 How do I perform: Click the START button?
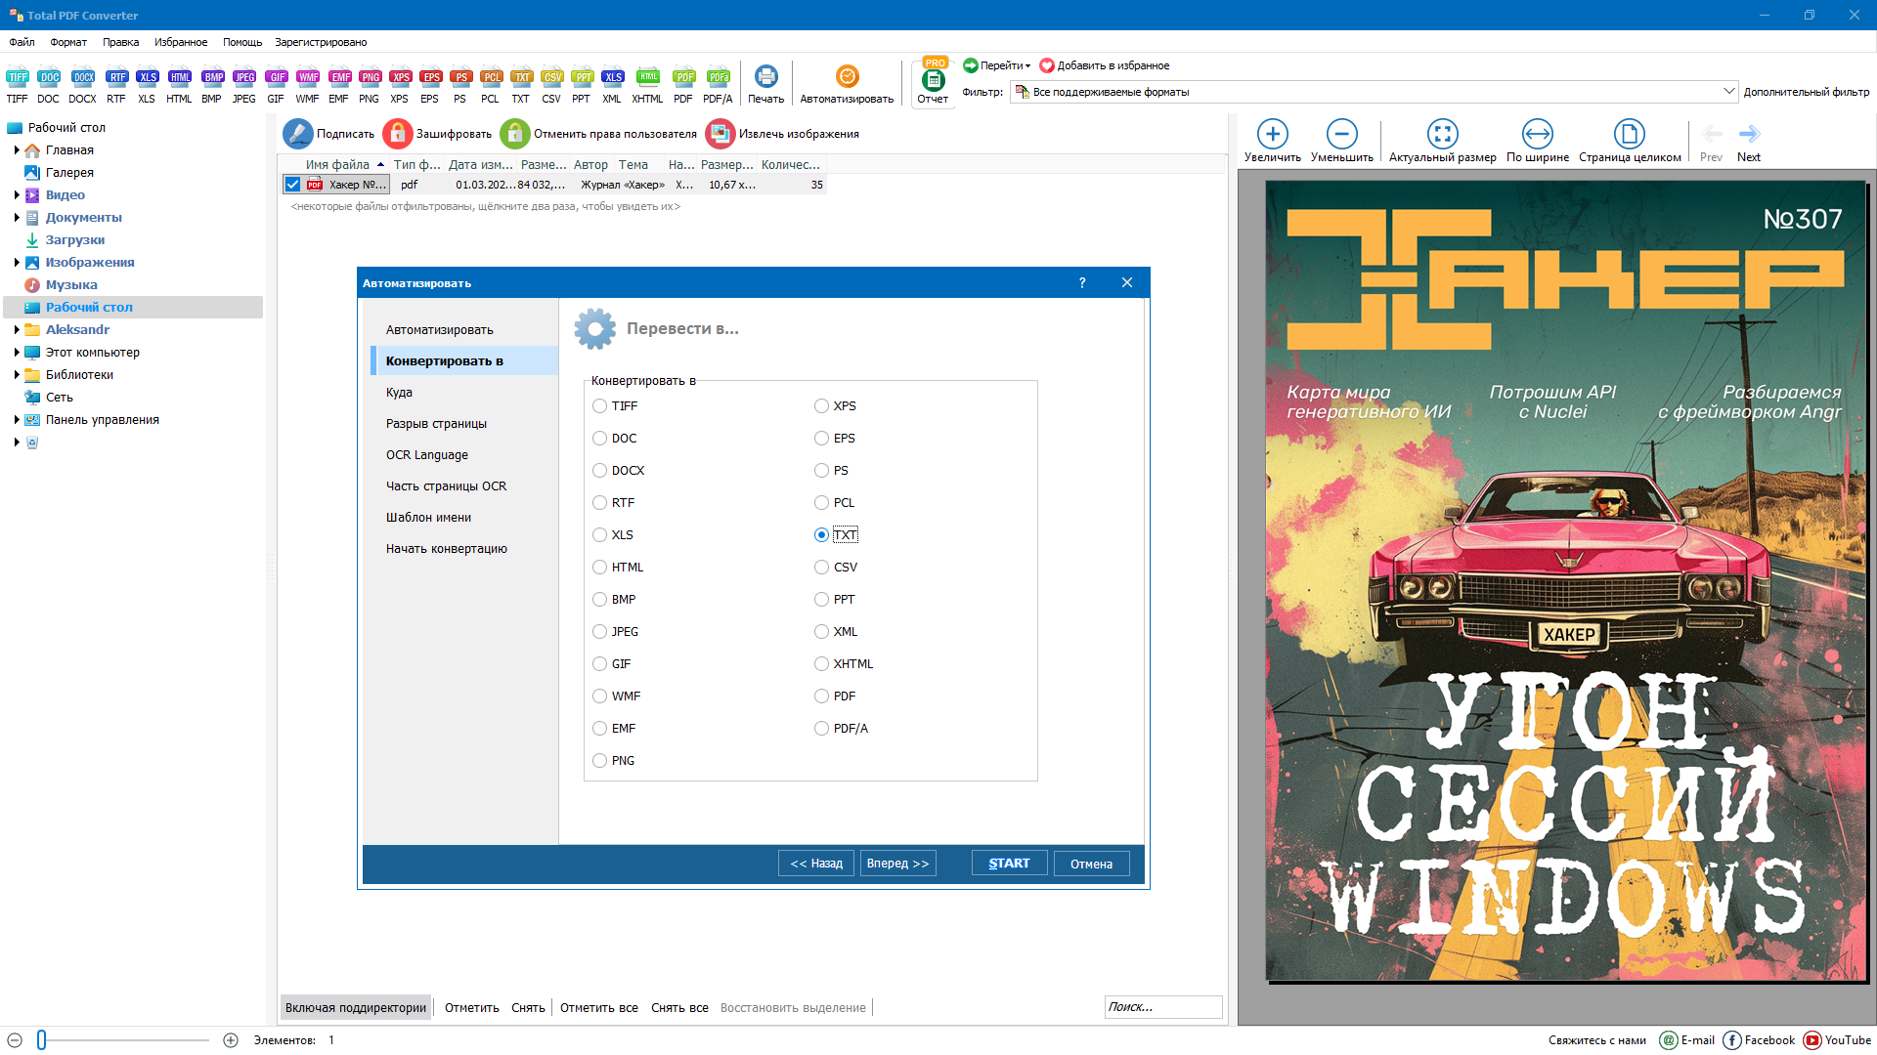coord(1009,864)
